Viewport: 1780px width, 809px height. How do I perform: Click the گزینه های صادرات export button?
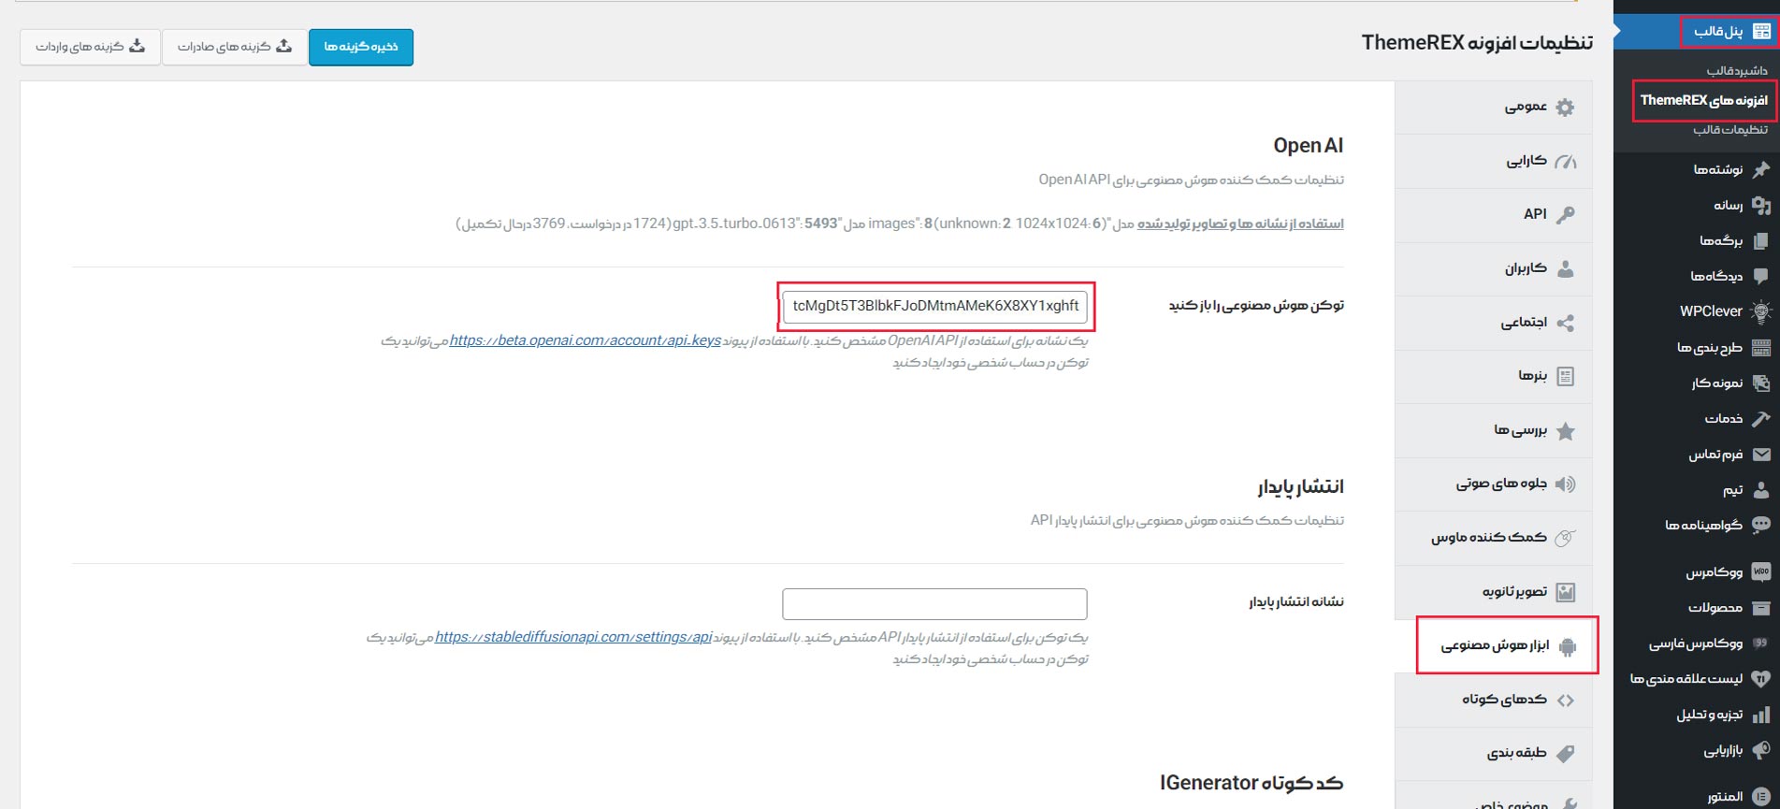[x=235, y=47]
